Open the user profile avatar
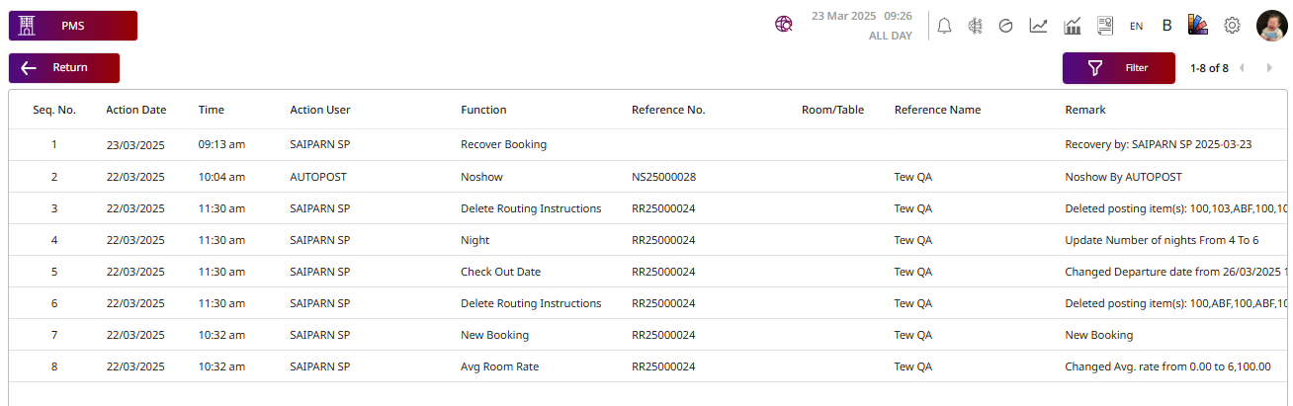Image resolution: width=1293 pixels, height=406 pixels. click(1271, 26)
